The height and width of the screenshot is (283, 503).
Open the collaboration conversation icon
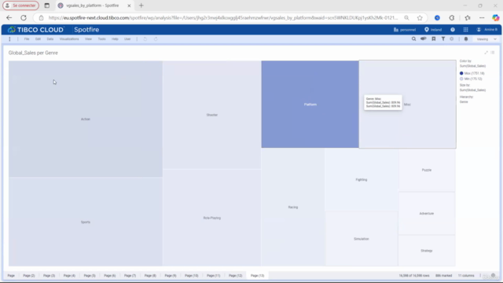point(424,39)
